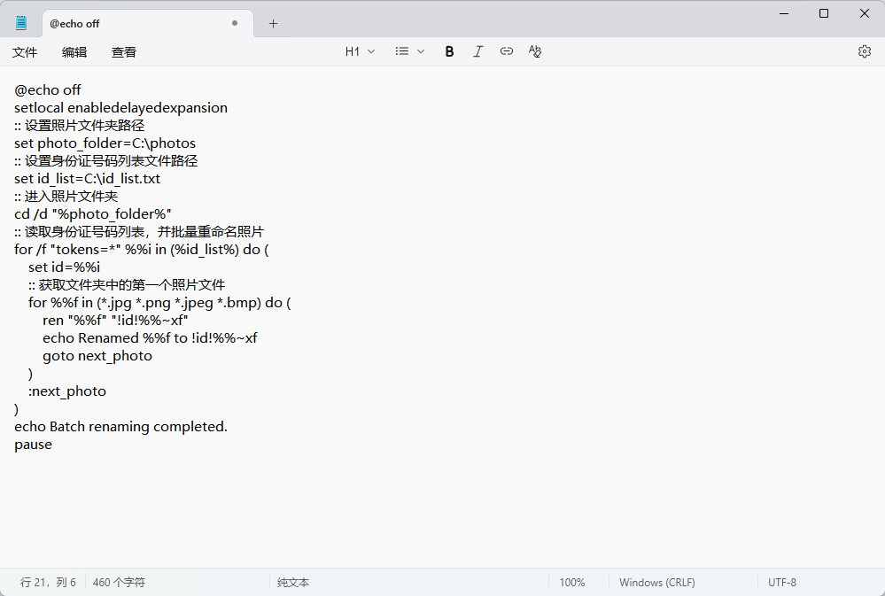Click the 'set photo_folder=C:\photos' line

(x=105, y=143)
